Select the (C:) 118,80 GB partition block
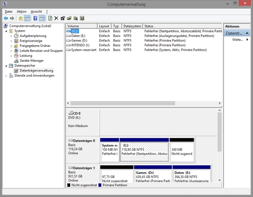Viewport: 253px width, 197px height. pyautogui.click(x=144, y=150)
